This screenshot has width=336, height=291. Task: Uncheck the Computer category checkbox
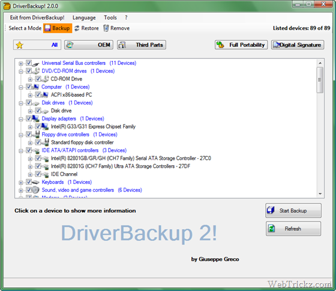(29, 87)
